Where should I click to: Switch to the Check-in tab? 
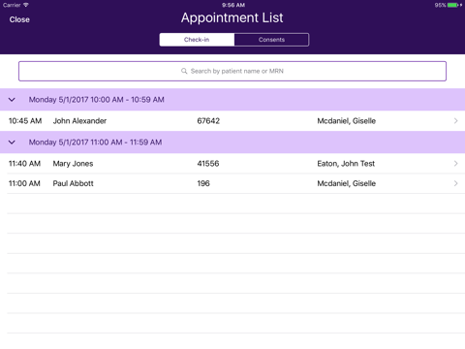[197, 40]
